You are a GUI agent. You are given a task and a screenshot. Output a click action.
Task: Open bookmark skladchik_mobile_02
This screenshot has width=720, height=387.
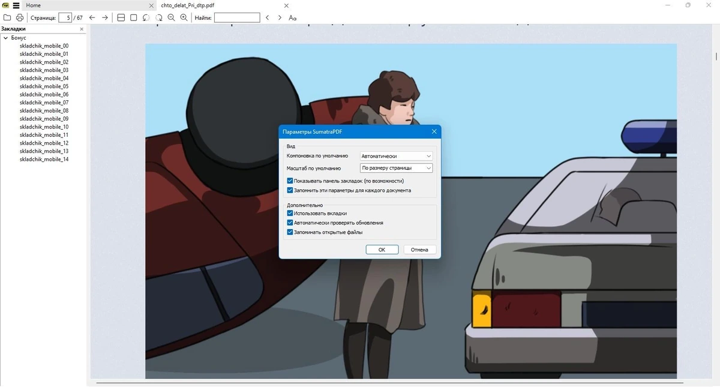pyautogui.click(x=44, y=62)
